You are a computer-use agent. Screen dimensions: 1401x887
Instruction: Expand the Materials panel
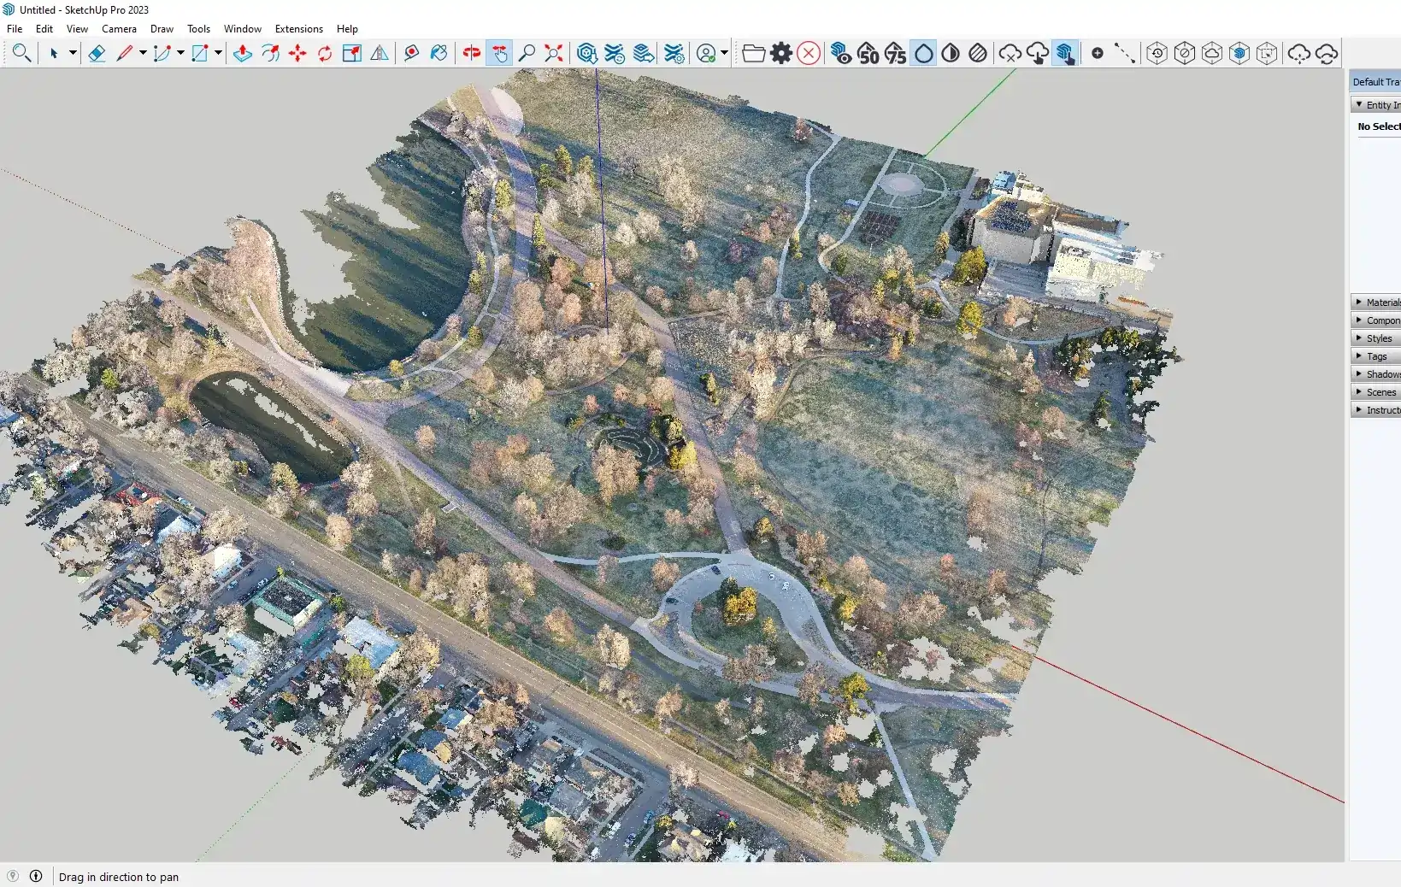click(1376, 303)
